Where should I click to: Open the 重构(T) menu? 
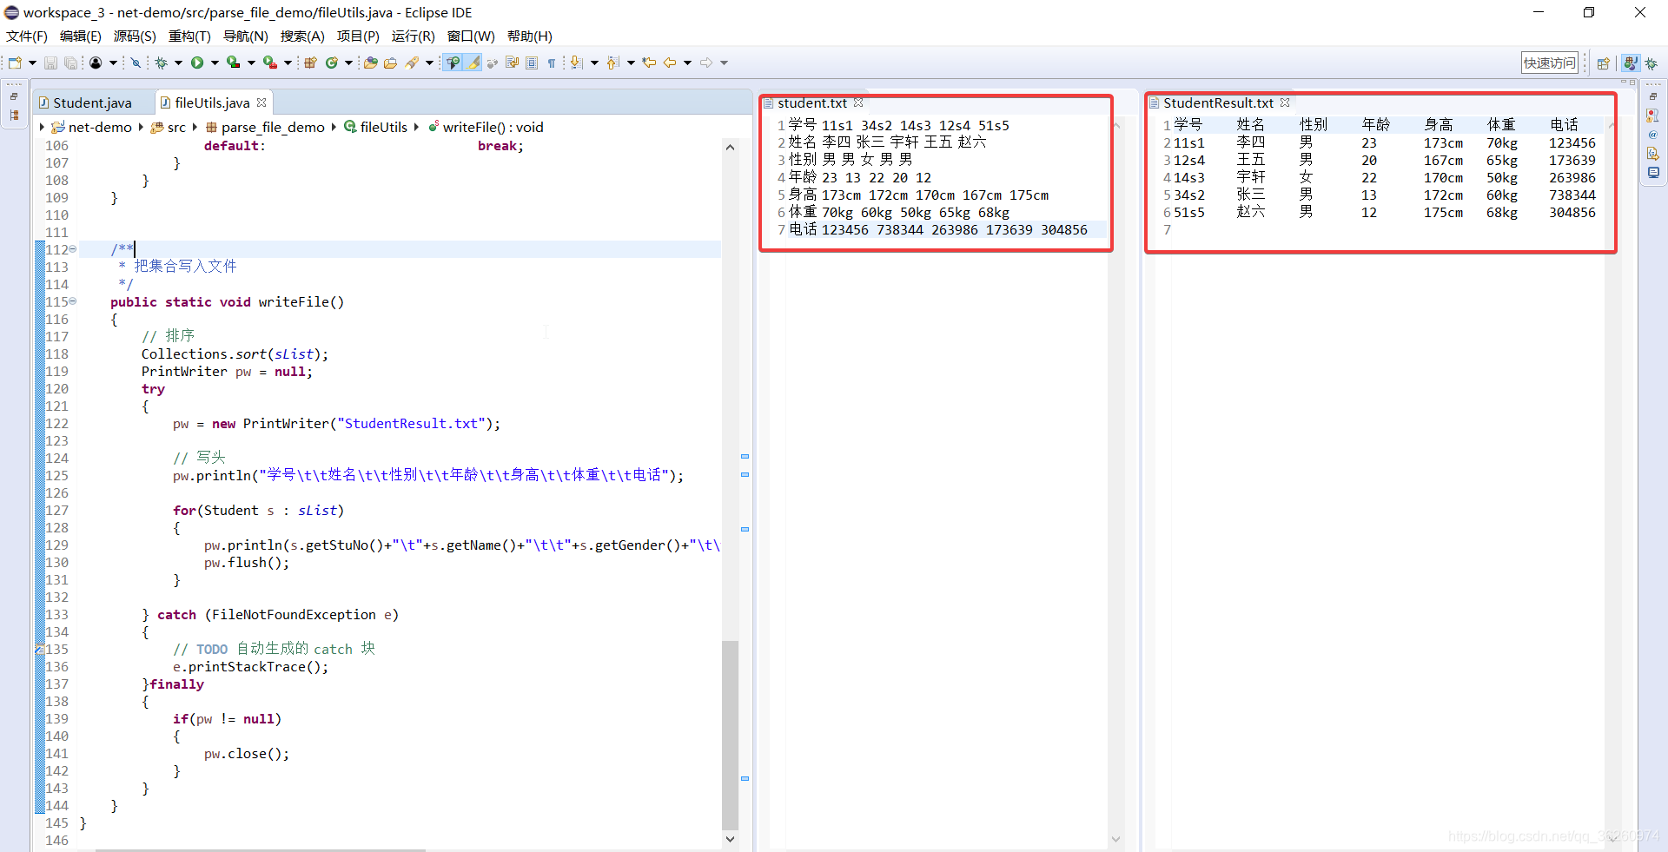pos(189,36)
